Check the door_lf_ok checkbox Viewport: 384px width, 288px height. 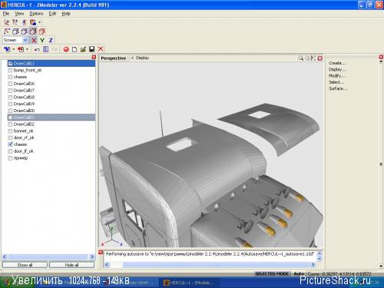tap(10, 151)
